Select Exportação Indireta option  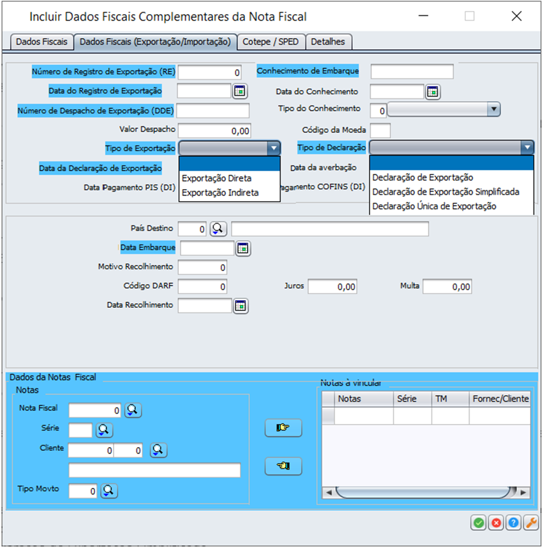230,193
